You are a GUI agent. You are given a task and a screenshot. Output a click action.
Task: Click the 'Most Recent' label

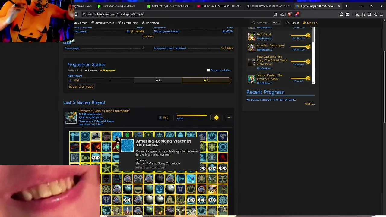click(x=75, y=76)
